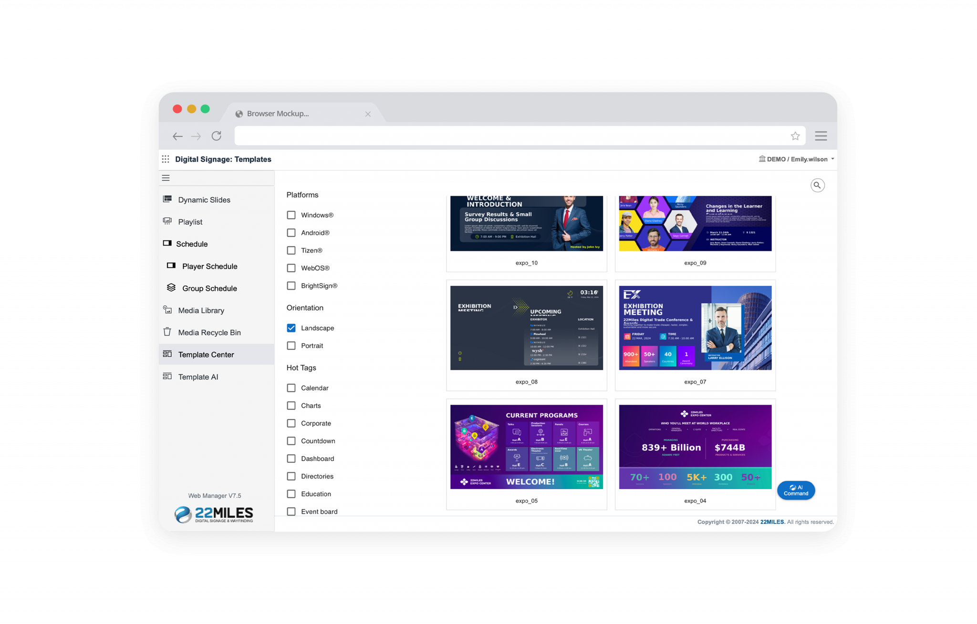Enable the Windows® platform filter
This screenshot has width=977, height=624.
[x=291, y=215]
